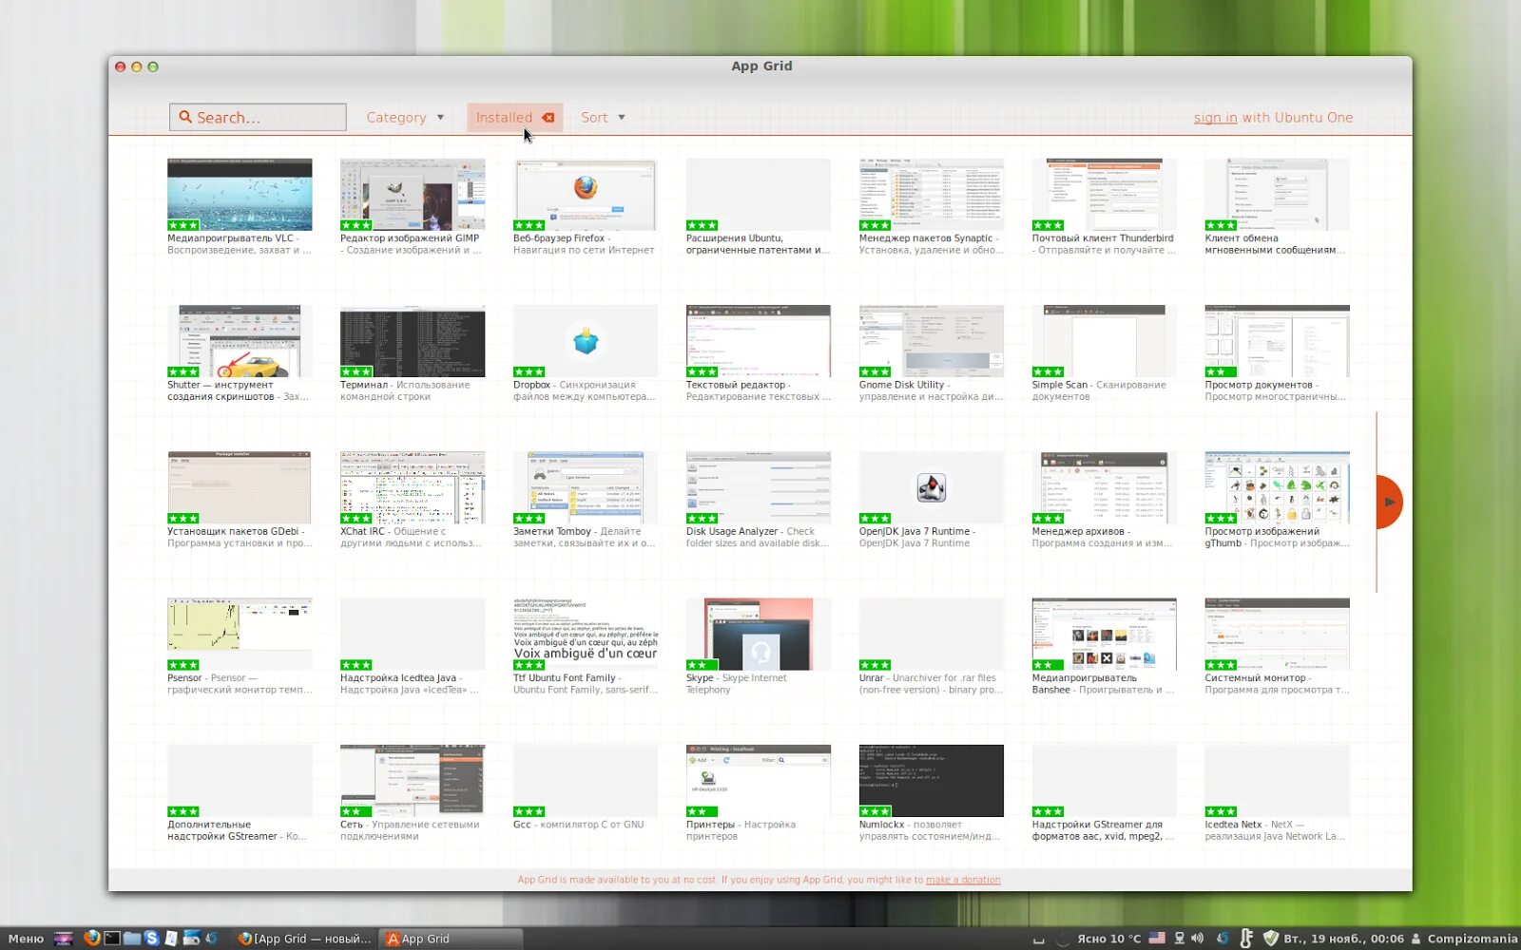Open the Numlockx thumbnail

(x=932, y=781)
